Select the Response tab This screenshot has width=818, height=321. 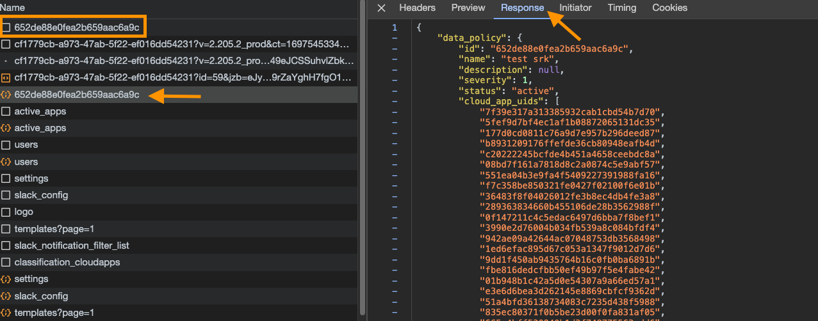[522, 8]
